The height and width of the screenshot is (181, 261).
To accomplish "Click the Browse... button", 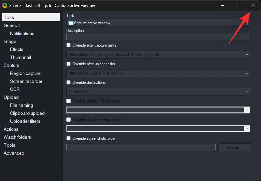I will pos(234,147).
